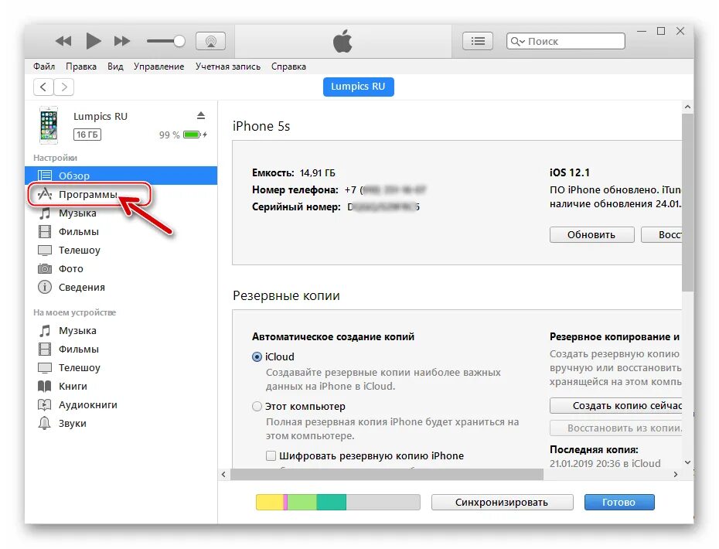The image size is (719, 549).
Task: Adjust the volume slider knob
Action: click(x=179, y=41)
